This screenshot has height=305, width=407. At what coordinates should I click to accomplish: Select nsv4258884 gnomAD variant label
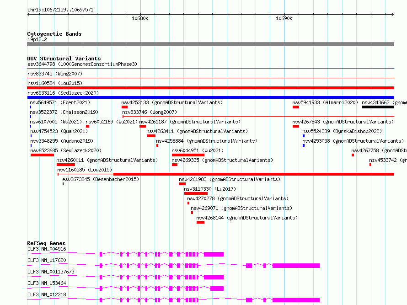(x=207, y=141)
